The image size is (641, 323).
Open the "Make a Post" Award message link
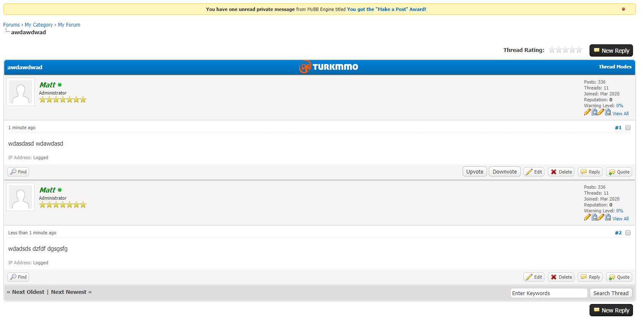tap(386, 9)
